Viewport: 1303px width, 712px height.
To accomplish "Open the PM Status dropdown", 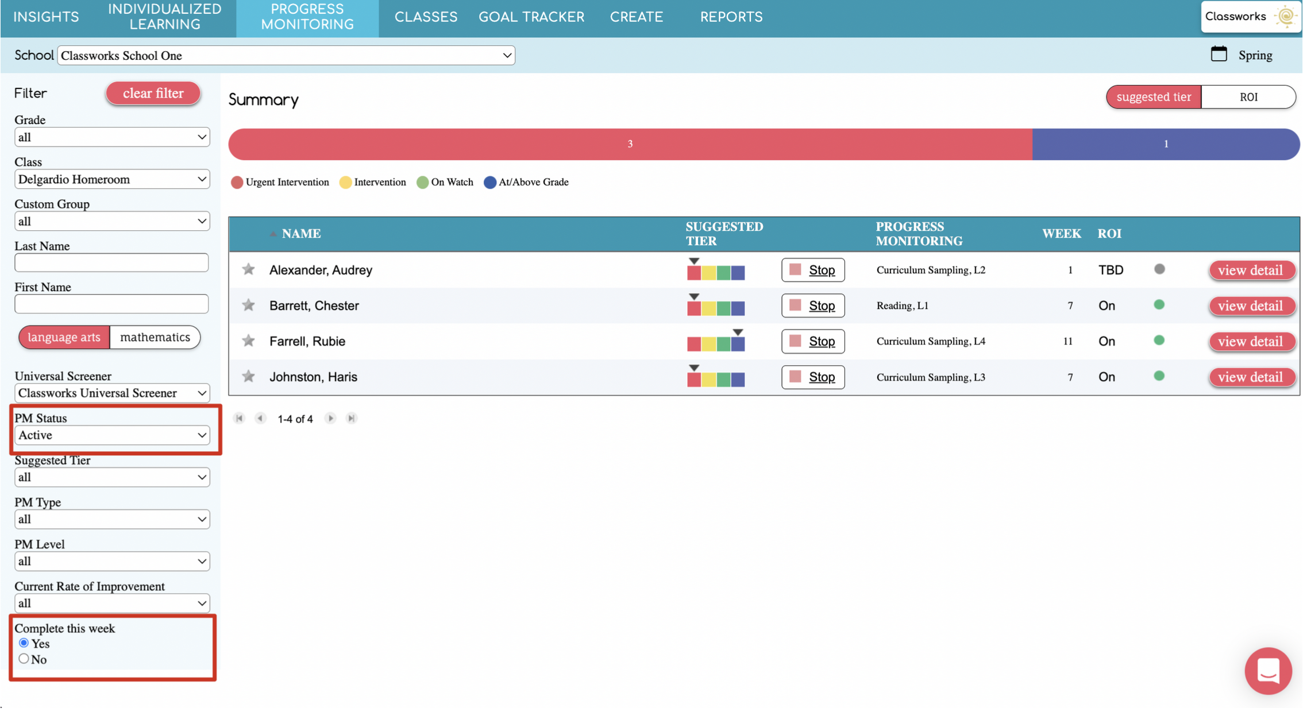I will point(112,435).
